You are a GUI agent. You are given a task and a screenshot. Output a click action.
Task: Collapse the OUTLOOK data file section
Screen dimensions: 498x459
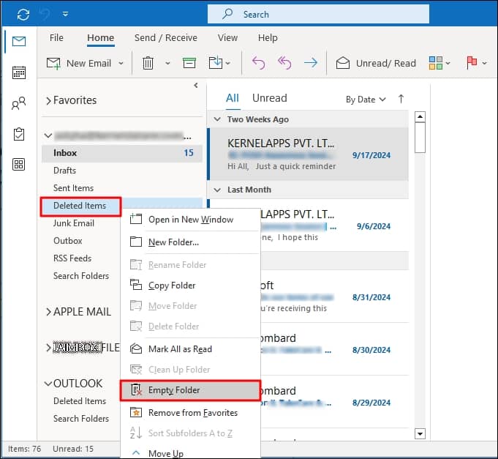click(x=48, y=384)
